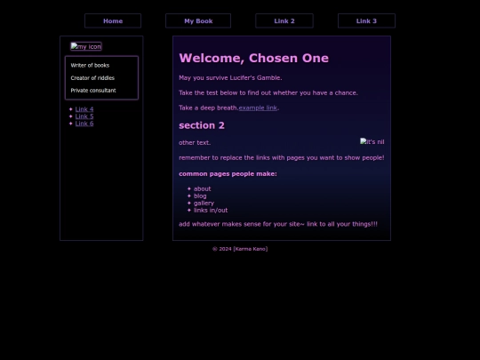The height and width of the screenshot is (360, 480).
Task: Follow the Link 4 sidebar link
Action: coord(84,109)
